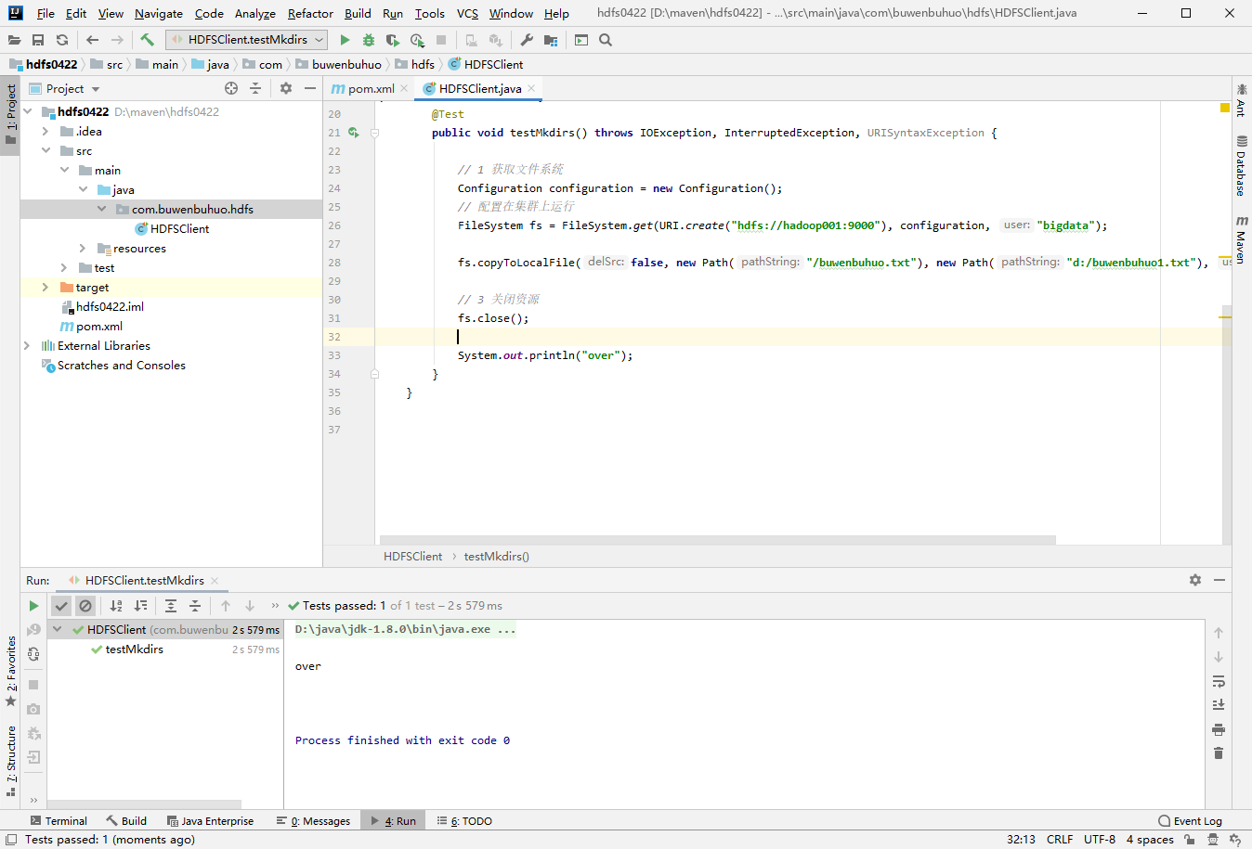Click the Synchronize refresh icon in toolbar

point(62,40)
